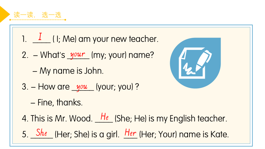Image resolution: width=265 pixels, height=149 pixels.
Task: Click '– What's' in sentence 2
Action: (49, 55)
